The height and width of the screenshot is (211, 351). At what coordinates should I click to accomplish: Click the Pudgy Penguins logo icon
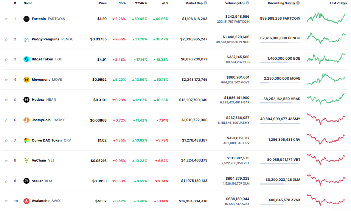pyautogui.click(x=26, y=39)
